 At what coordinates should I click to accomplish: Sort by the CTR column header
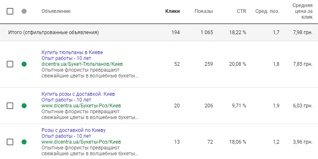(x=242, y=11)
